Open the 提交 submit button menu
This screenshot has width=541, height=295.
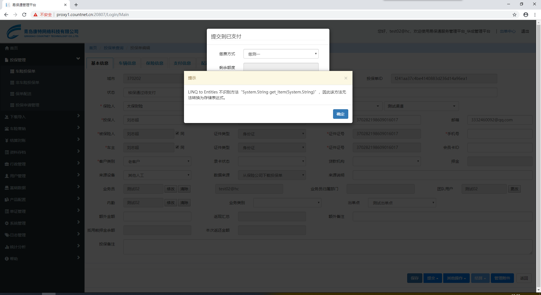tap(433, 278)
